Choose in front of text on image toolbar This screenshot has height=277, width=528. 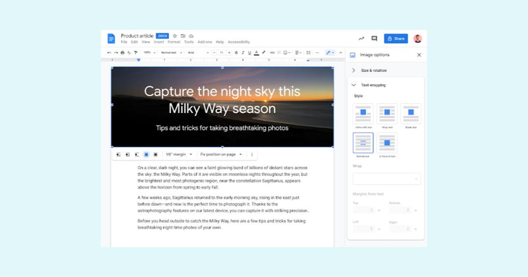coord(155,155)
